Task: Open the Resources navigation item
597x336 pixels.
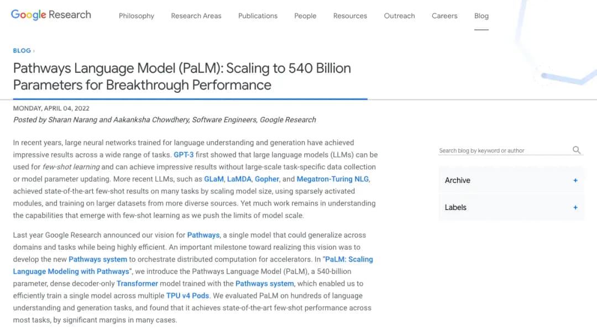Action: (x=350, y=15)
